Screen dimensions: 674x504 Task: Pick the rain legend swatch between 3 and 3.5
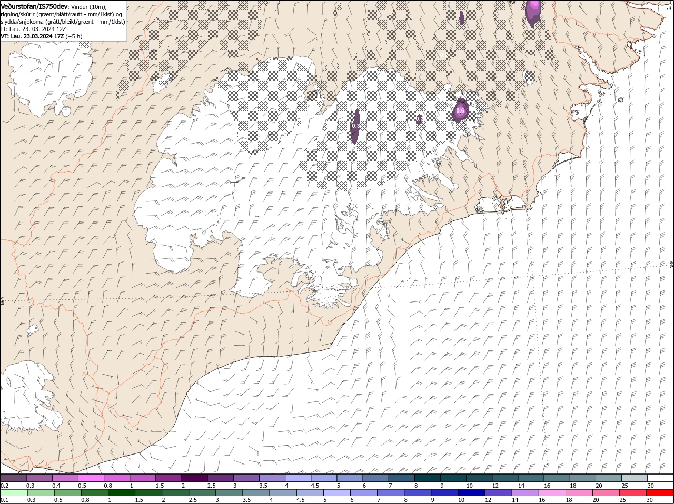pyautogui.click(x=229, y=493)
